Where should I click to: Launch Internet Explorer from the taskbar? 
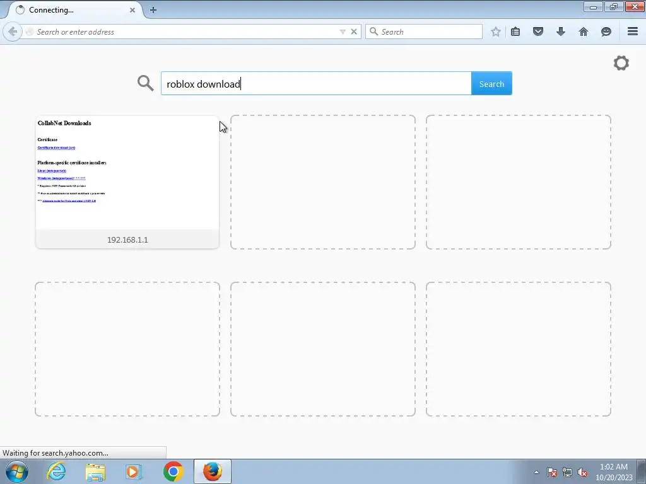[x=56, y=471]
